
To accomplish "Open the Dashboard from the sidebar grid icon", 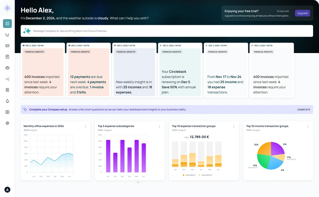I will [7, 23].
